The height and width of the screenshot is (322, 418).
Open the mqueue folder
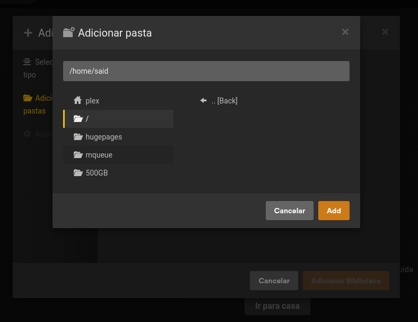(x=118, y=155)
